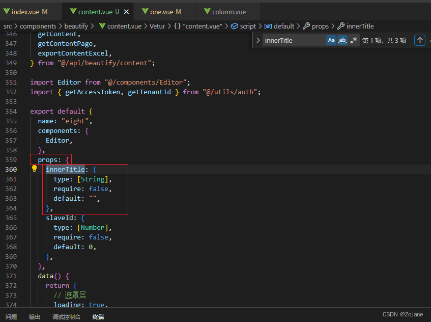Image resolution: width=431 pixels, height=322 pixels.
Task: Click the braces "content.vue" breadcrumb symbol
Action: (x=198, y=26)
